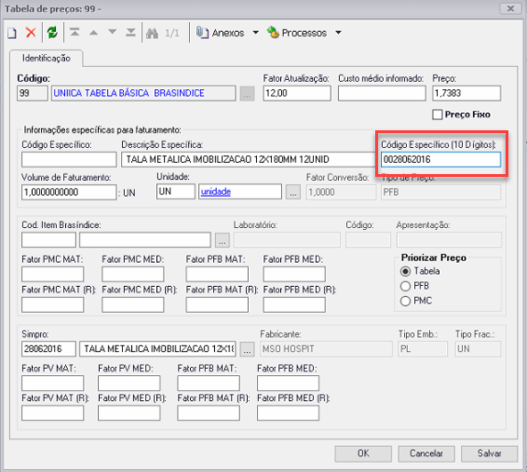
Task: Jump to last record arrow icon
Action: pyautogui.click(x=130, y=33)
